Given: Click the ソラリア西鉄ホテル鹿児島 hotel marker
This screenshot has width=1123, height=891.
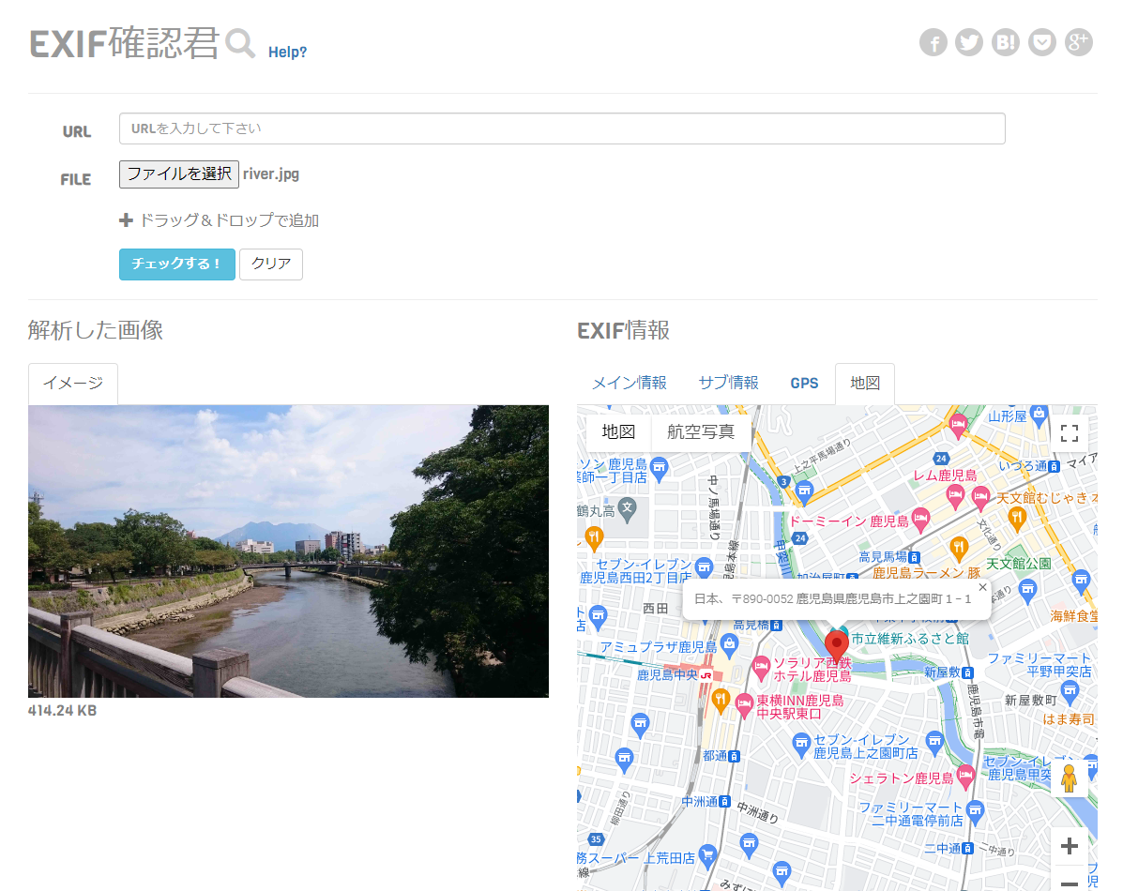Looking at the screenshot, I should 761,668.
